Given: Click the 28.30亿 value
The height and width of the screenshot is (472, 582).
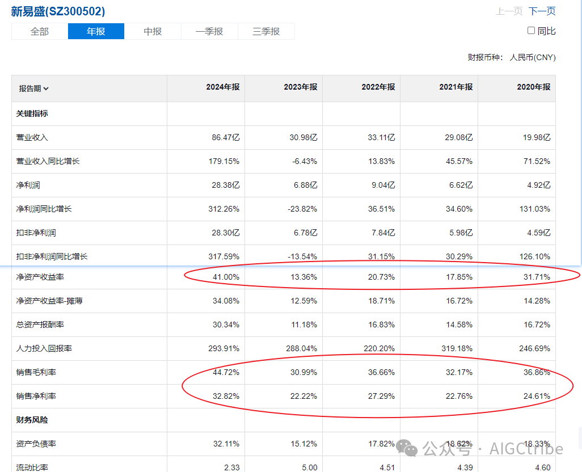Looking at the screenshot, I should click(x=226, y=233).
